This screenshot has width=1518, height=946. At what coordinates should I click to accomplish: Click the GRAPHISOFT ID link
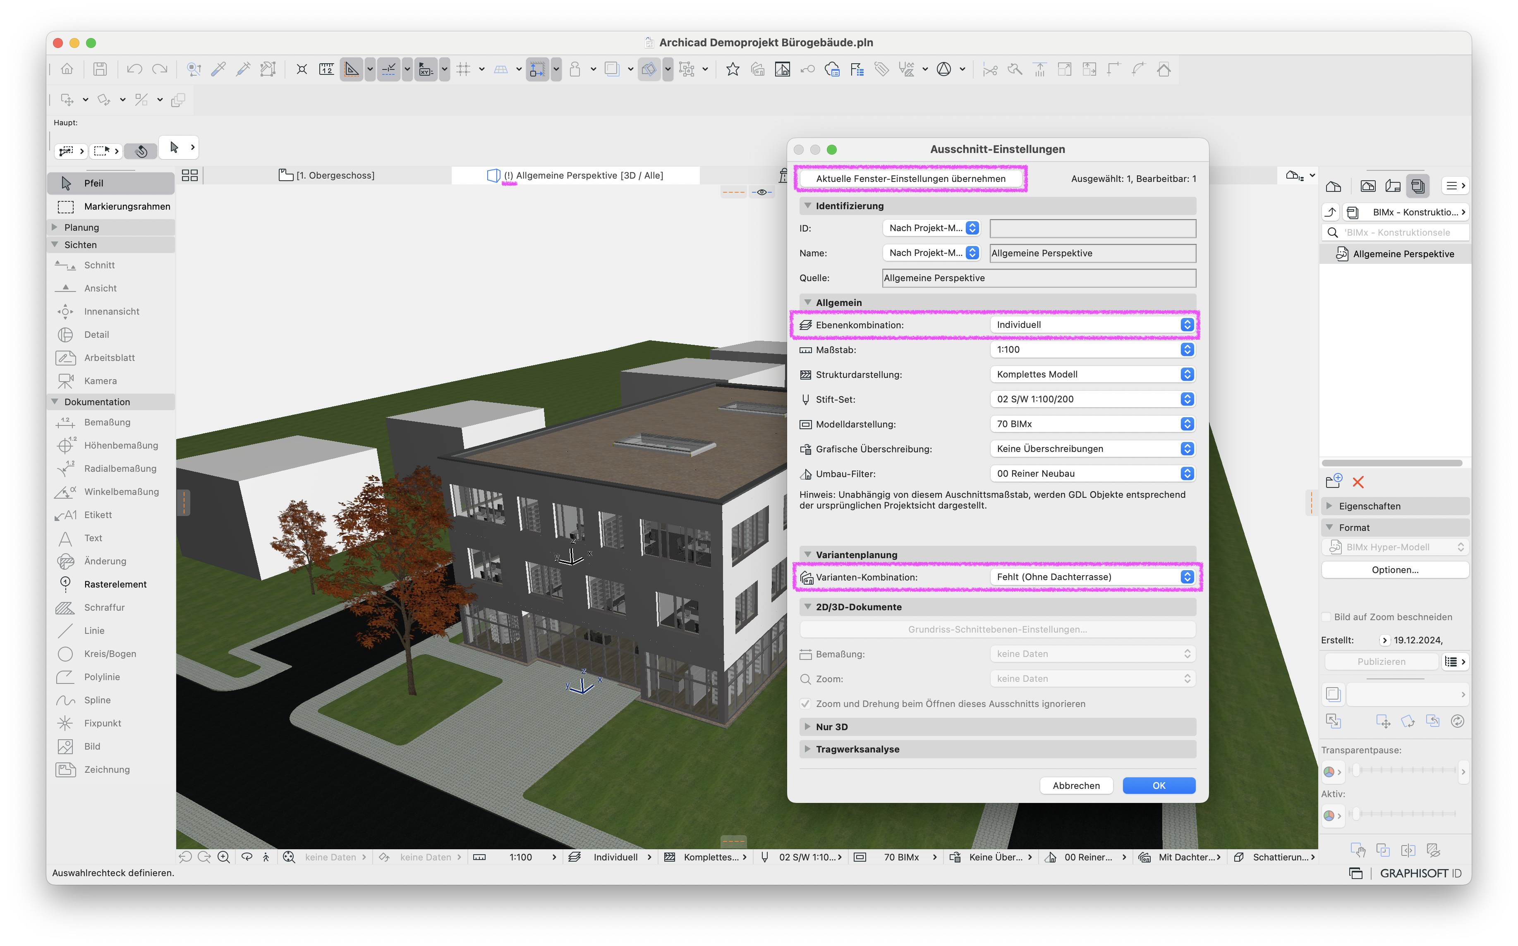[1420, 873]
